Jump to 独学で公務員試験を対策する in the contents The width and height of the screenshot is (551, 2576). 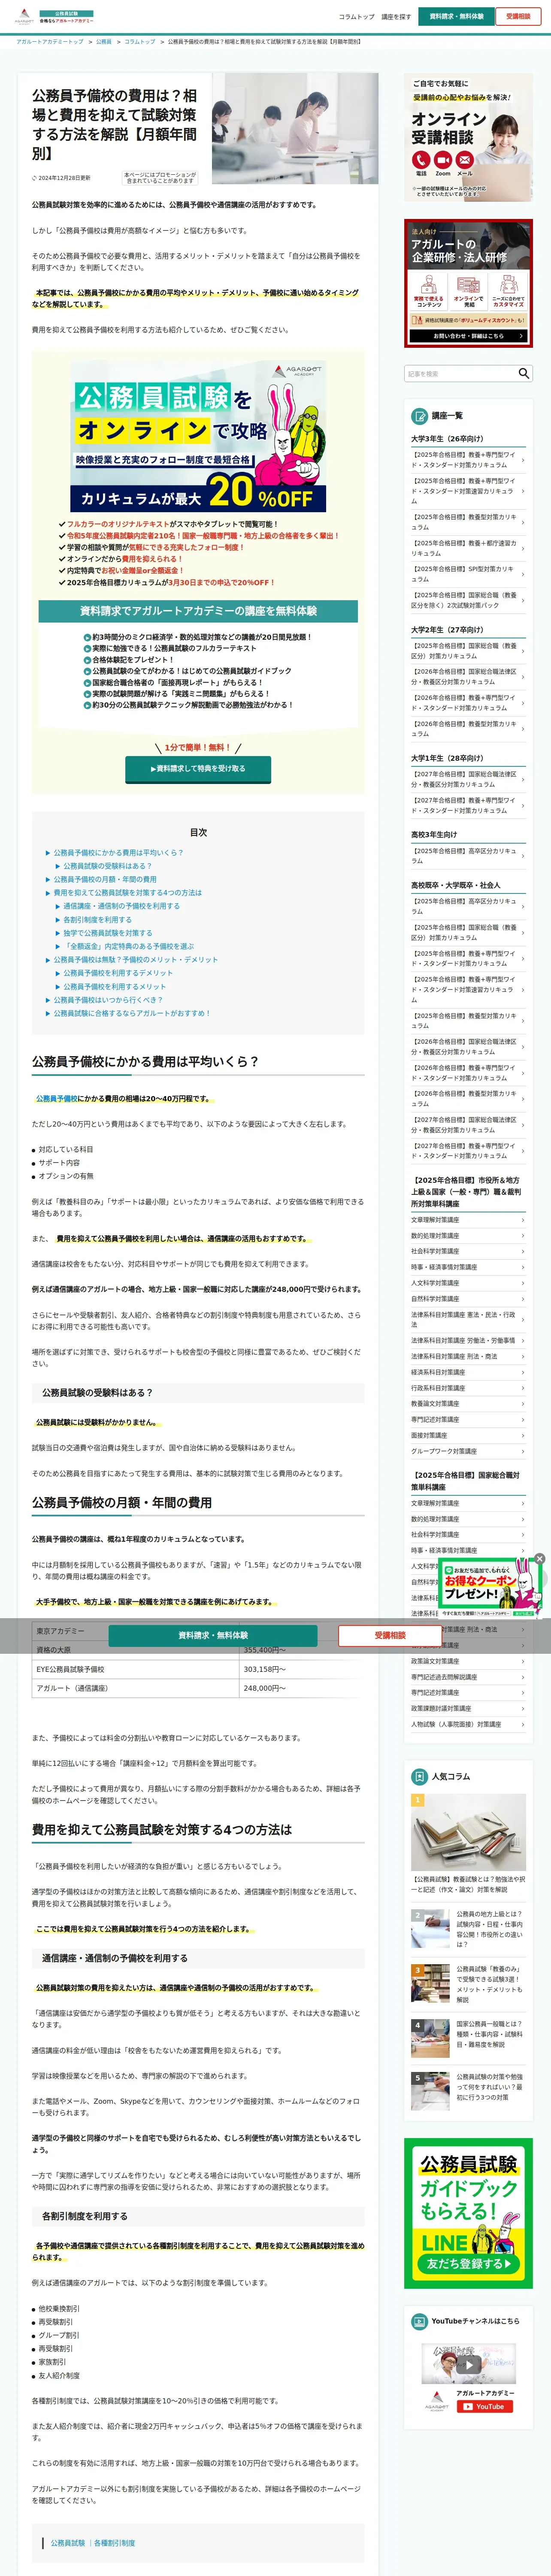(x=108, y=933)
